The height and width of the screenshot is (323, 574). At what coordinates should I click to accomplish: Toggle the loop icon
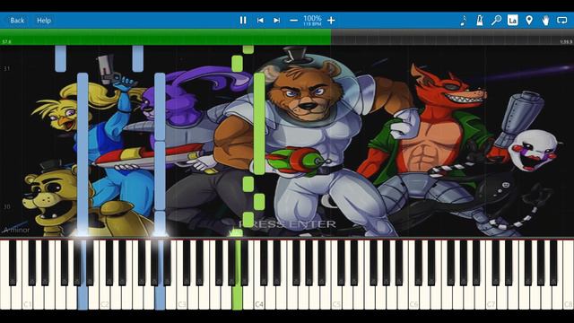pos(562,21)
